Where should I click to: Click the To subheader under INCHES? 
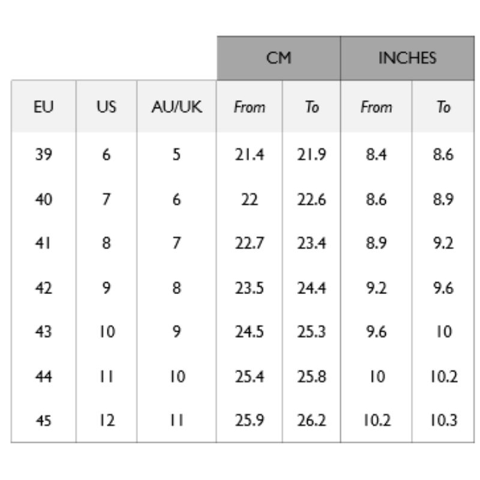[x=443, y=107]
